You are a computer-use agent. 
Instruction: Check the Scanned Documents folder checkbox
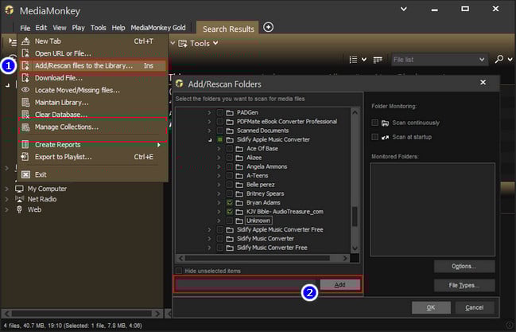click(219, 131)
